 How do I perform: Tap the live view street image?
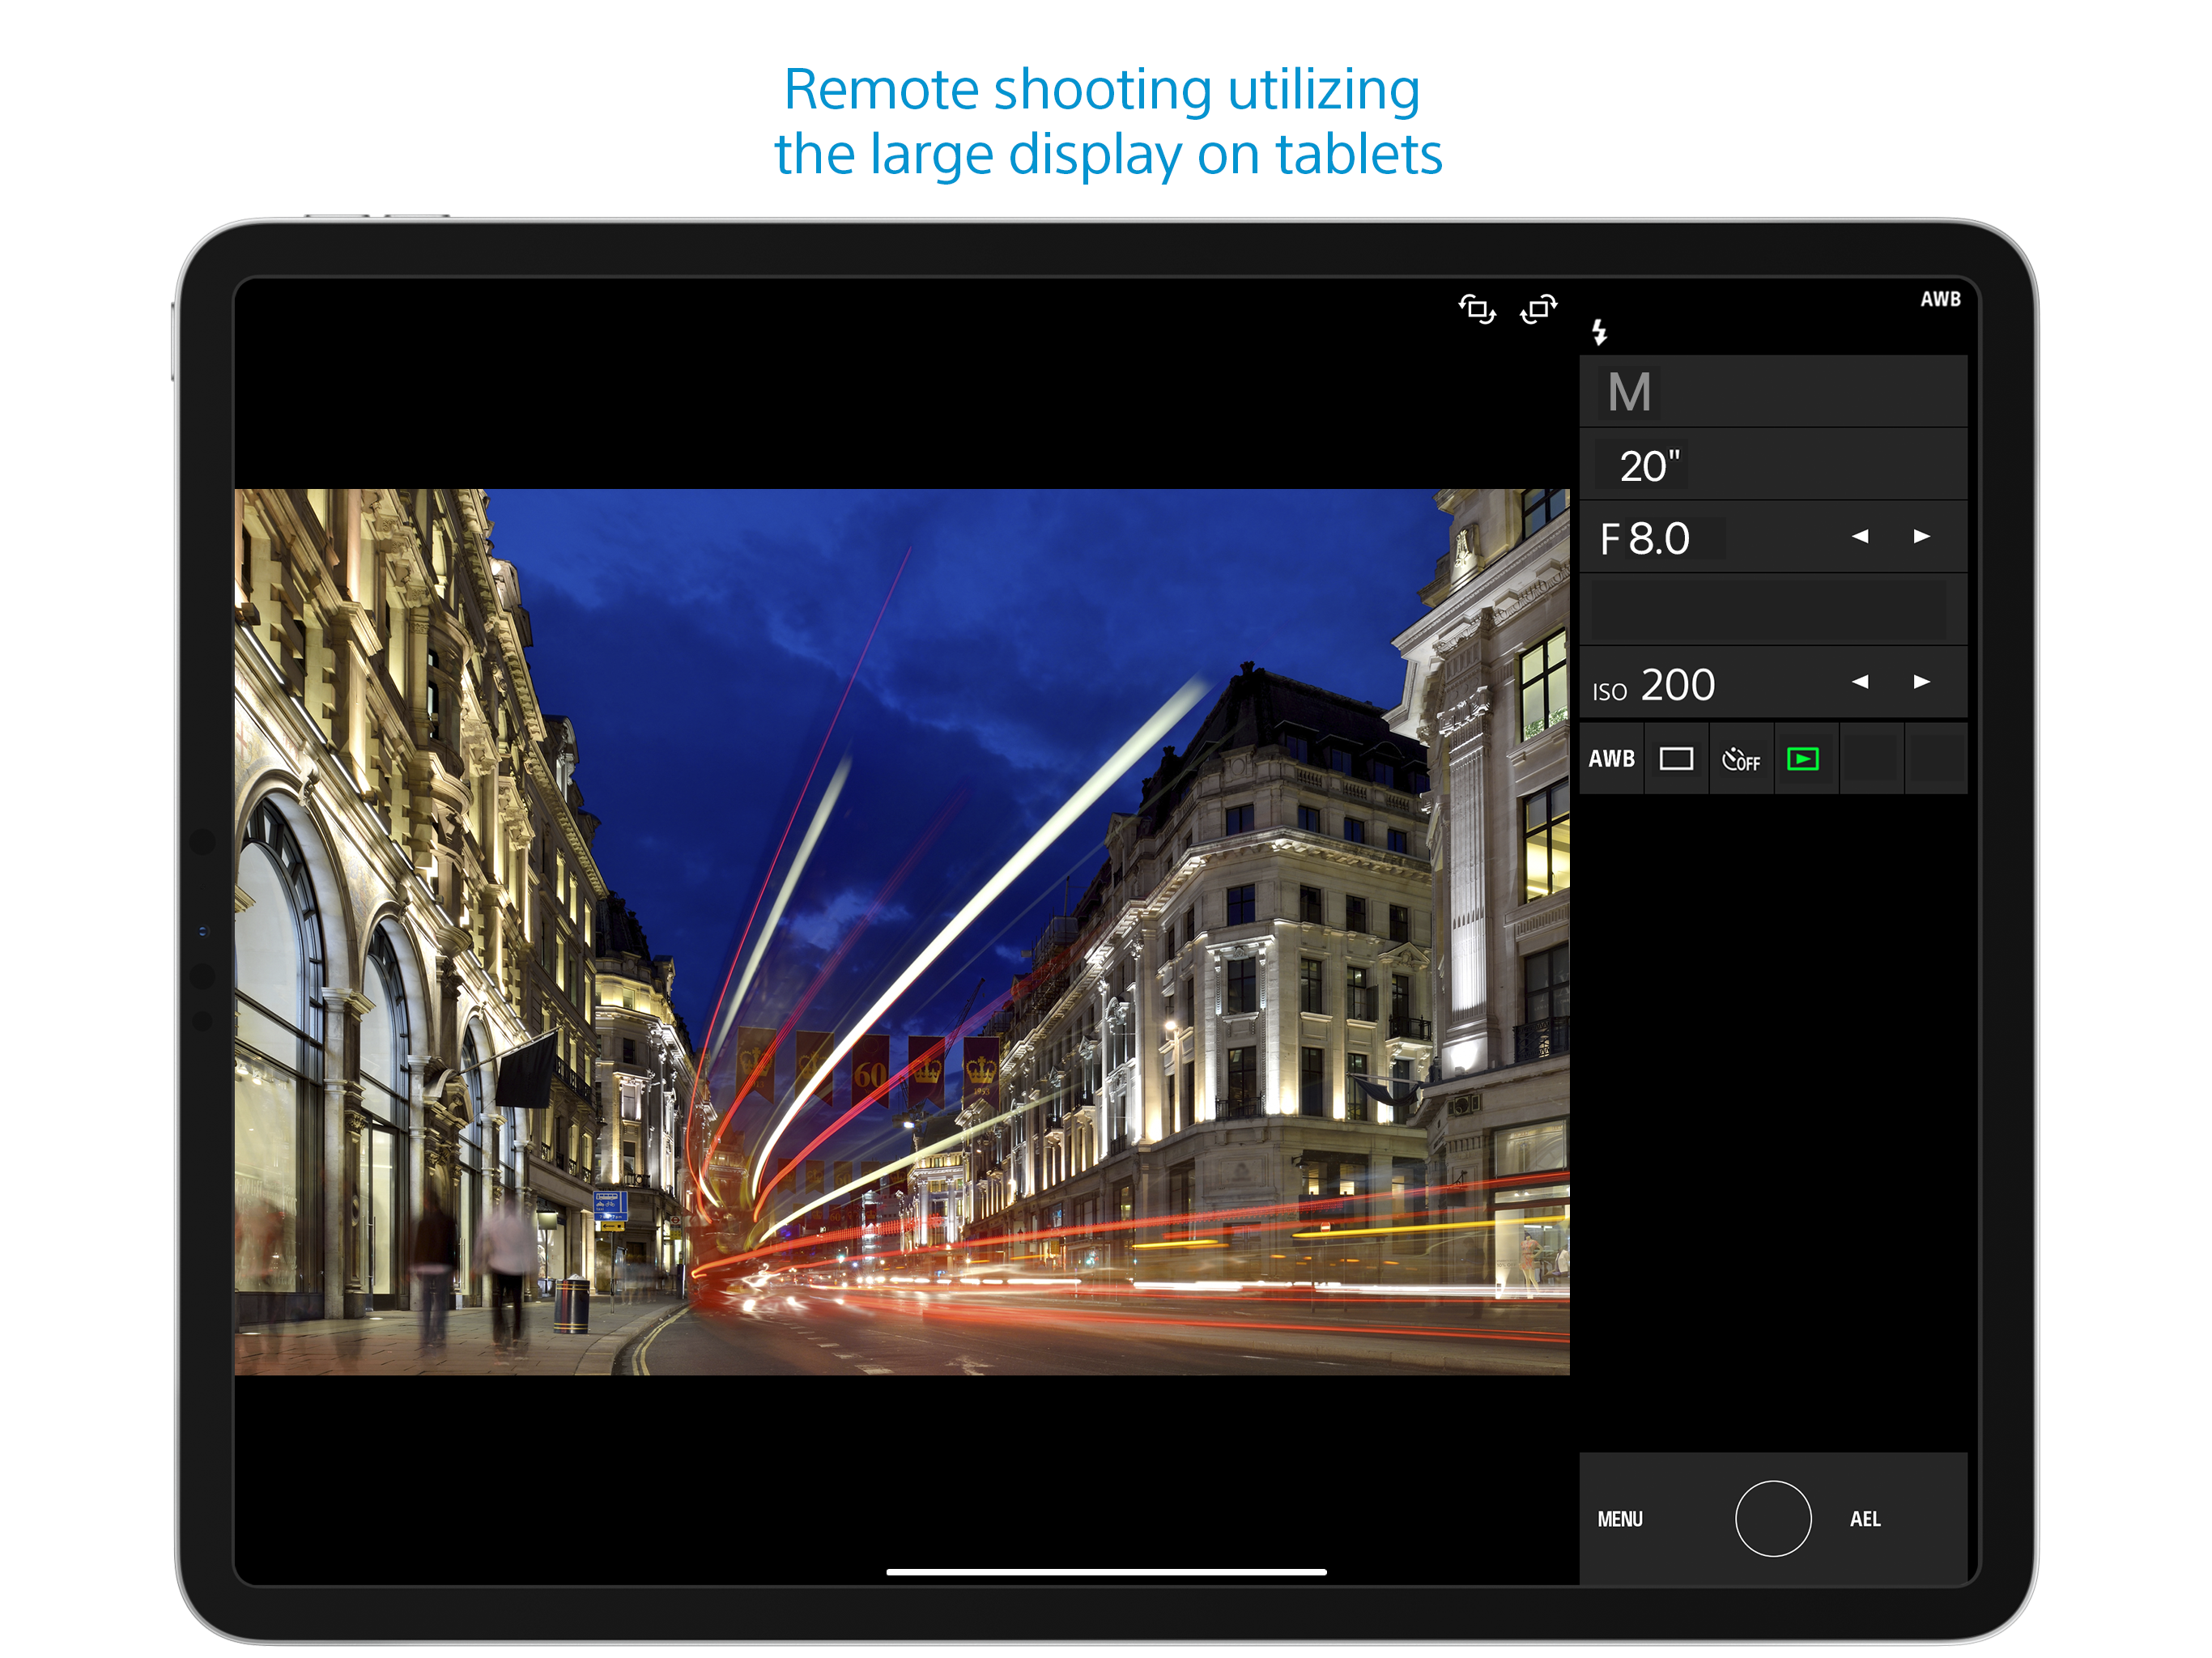pos(901,931)
